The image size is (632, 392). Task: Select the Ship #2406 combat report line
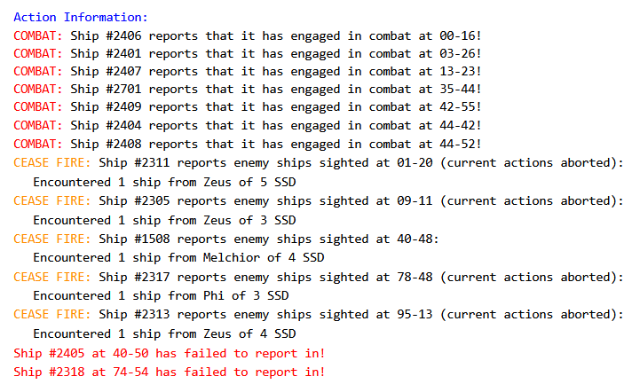(251, 36)
